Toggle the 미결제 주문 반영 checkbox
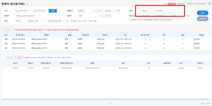The width and height of the screenshot is (212, 106). point(130,20)
